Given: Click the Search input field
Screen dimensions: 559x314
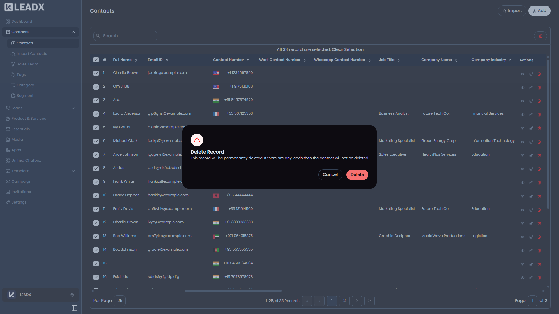Looking at the screenshot, I should click(x=125, y=36).
